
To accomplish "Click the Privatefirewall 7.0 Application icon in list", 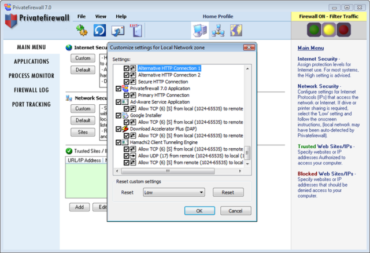I will 125,89.
